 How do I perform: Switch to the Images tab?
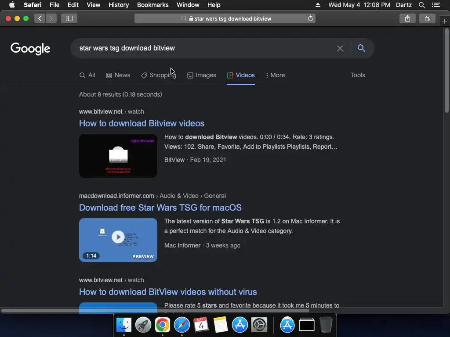[x=201, y=75]
